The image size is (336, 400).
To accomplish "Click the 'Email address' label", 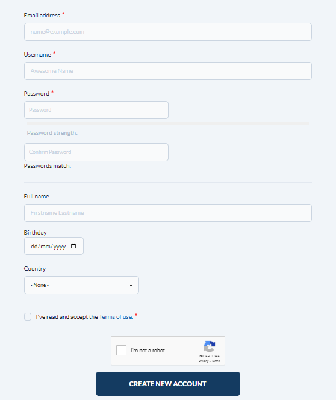I will (x=42, y=16).
